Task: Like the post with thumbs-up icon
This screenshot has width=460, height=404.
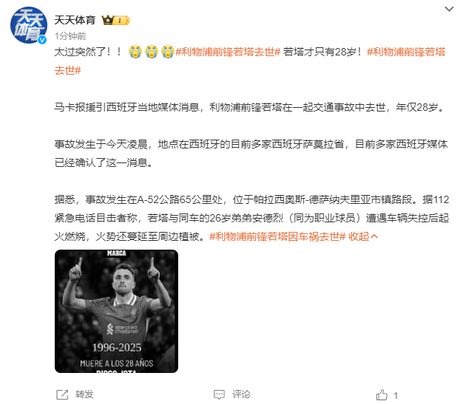Action: [382, 395]
